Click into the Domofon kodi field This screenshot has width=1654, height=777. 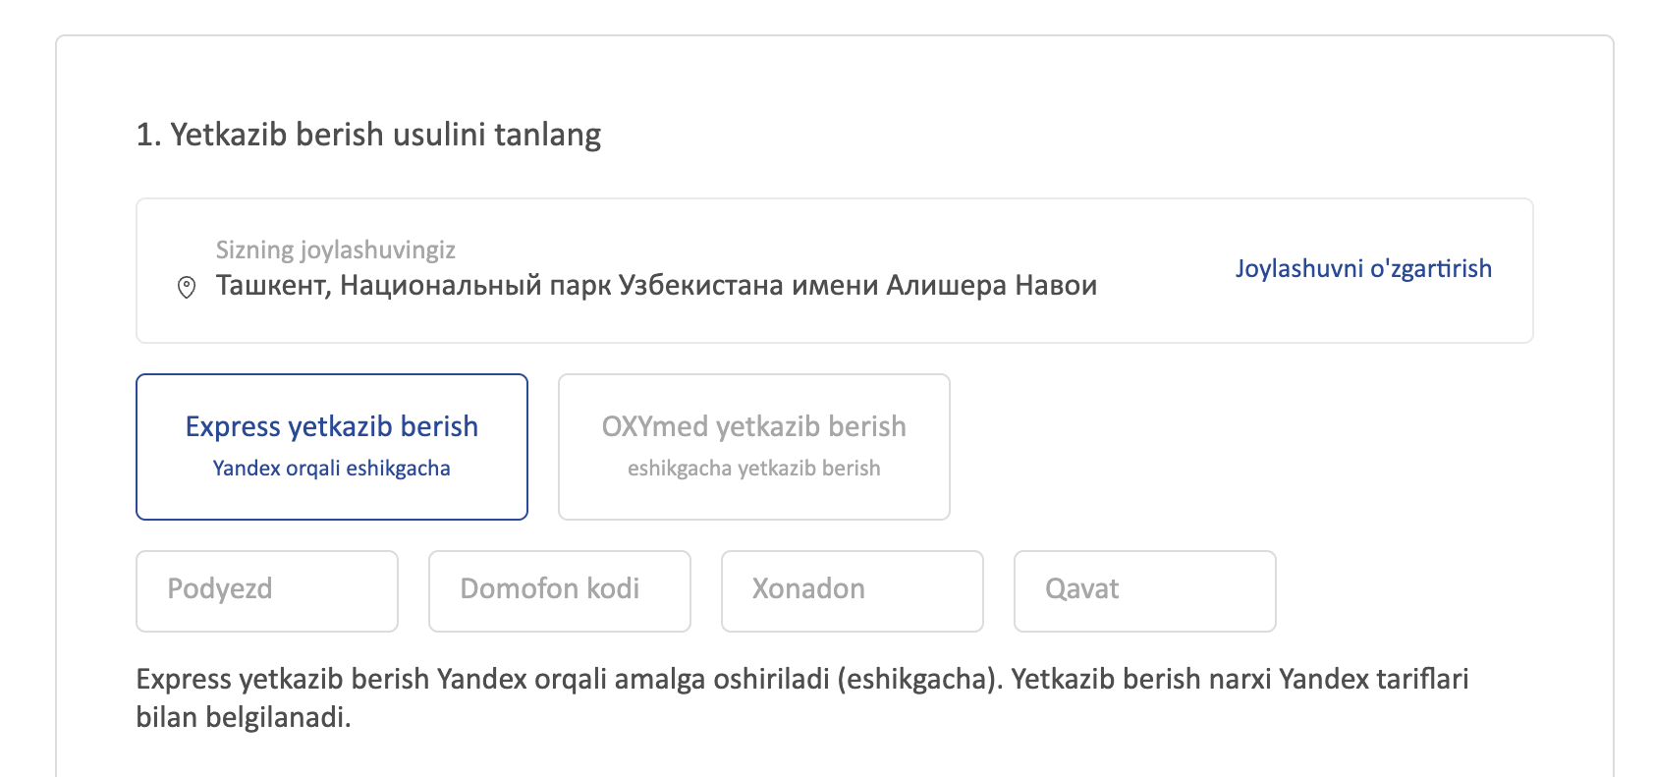pyautogui.click(x=559, y=590)
